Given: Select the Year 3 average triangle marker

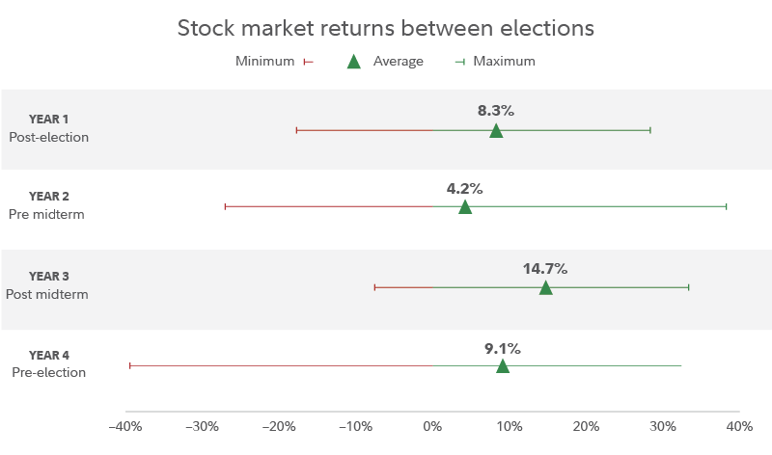Looking at the screenshot, I should click(545, 287).
